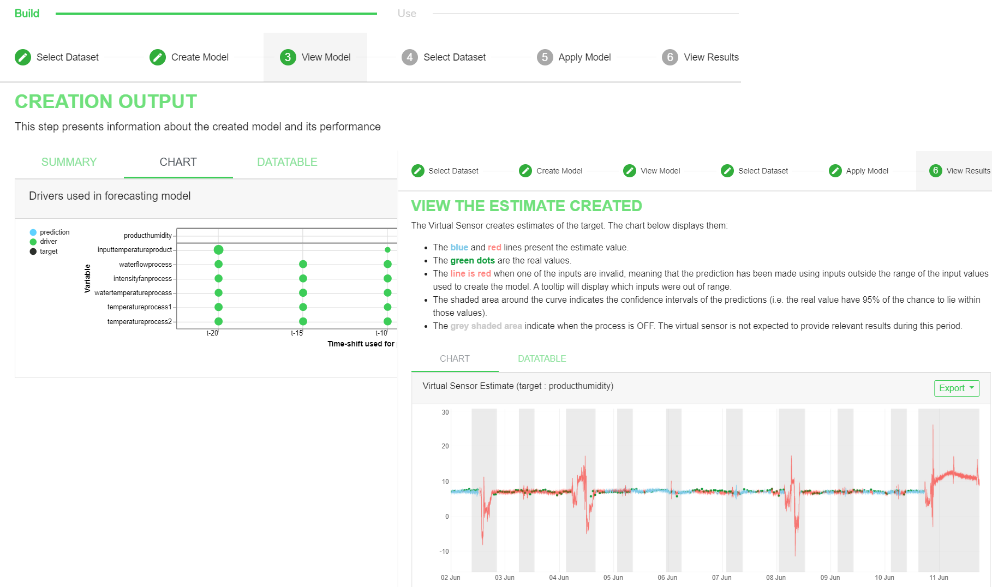Viewport: 992px width, 587px height.
Task: Click the first Select Dataset pencil icon in estimate panel
Action: pos(418,171)
